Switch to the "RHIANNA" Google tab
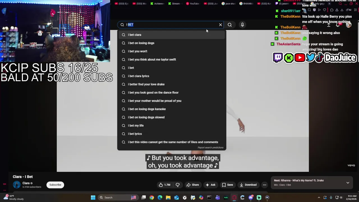Viewport: 359px width, 202px height. pos(247,4)
